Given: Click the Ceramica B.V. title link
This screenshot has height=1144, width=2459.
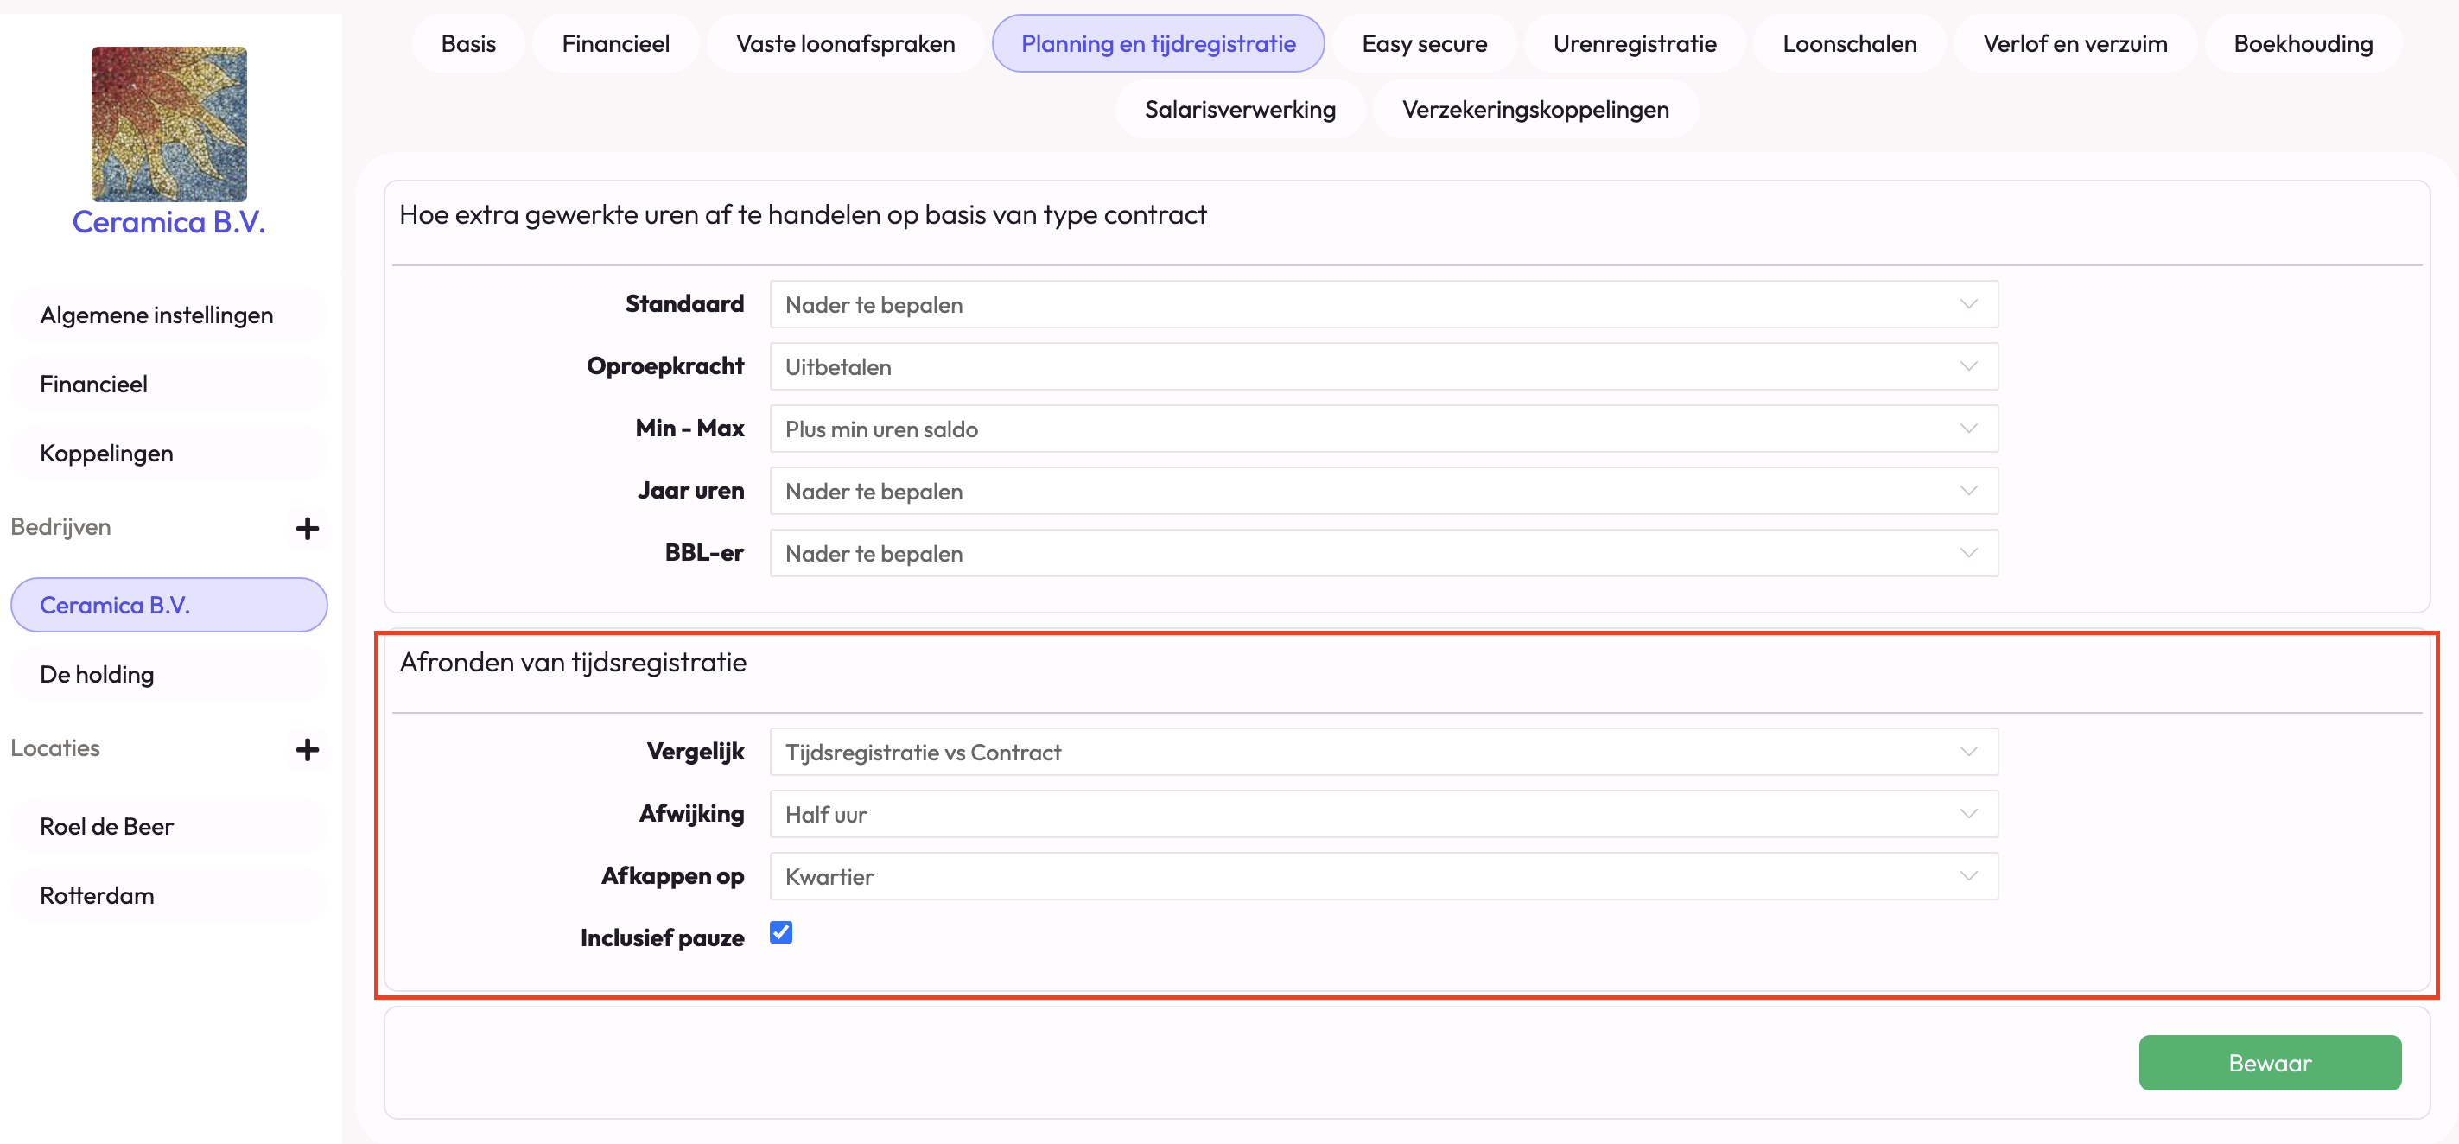Looking at the screenshot, I should point(169,223).
